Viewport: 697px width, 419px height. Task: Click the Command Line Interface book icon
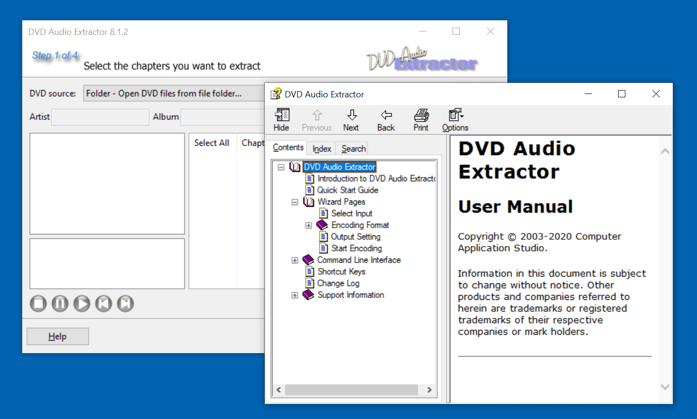(308, 260)
